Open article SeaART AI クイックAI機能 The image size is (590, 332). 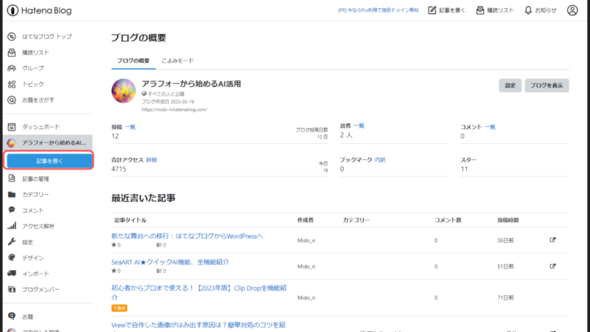pyautogui.click(x=170, y=262)
